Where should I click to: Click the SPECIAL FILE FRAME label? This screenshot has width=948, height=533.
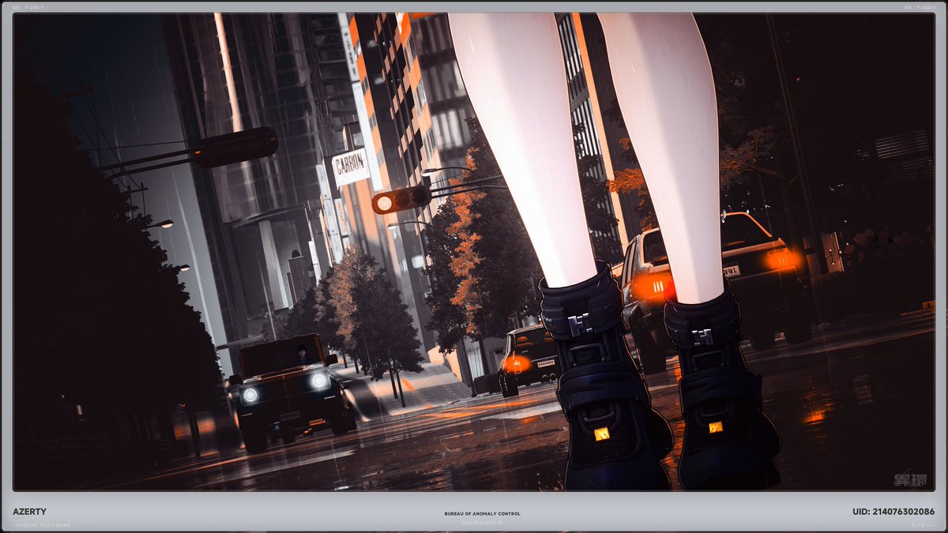pos(41,525)
